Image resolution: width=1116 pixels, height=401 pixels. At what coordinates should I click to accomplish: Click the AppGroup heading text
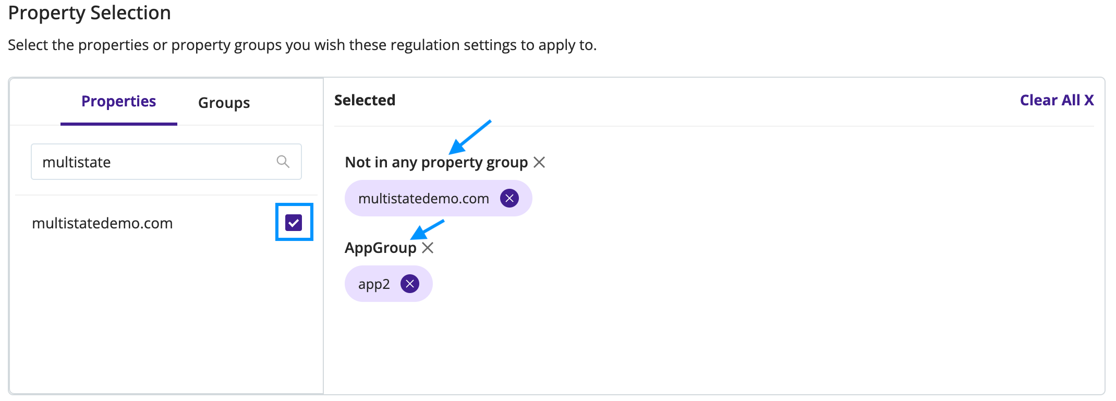pyautogui.click(x=381, y=248)
